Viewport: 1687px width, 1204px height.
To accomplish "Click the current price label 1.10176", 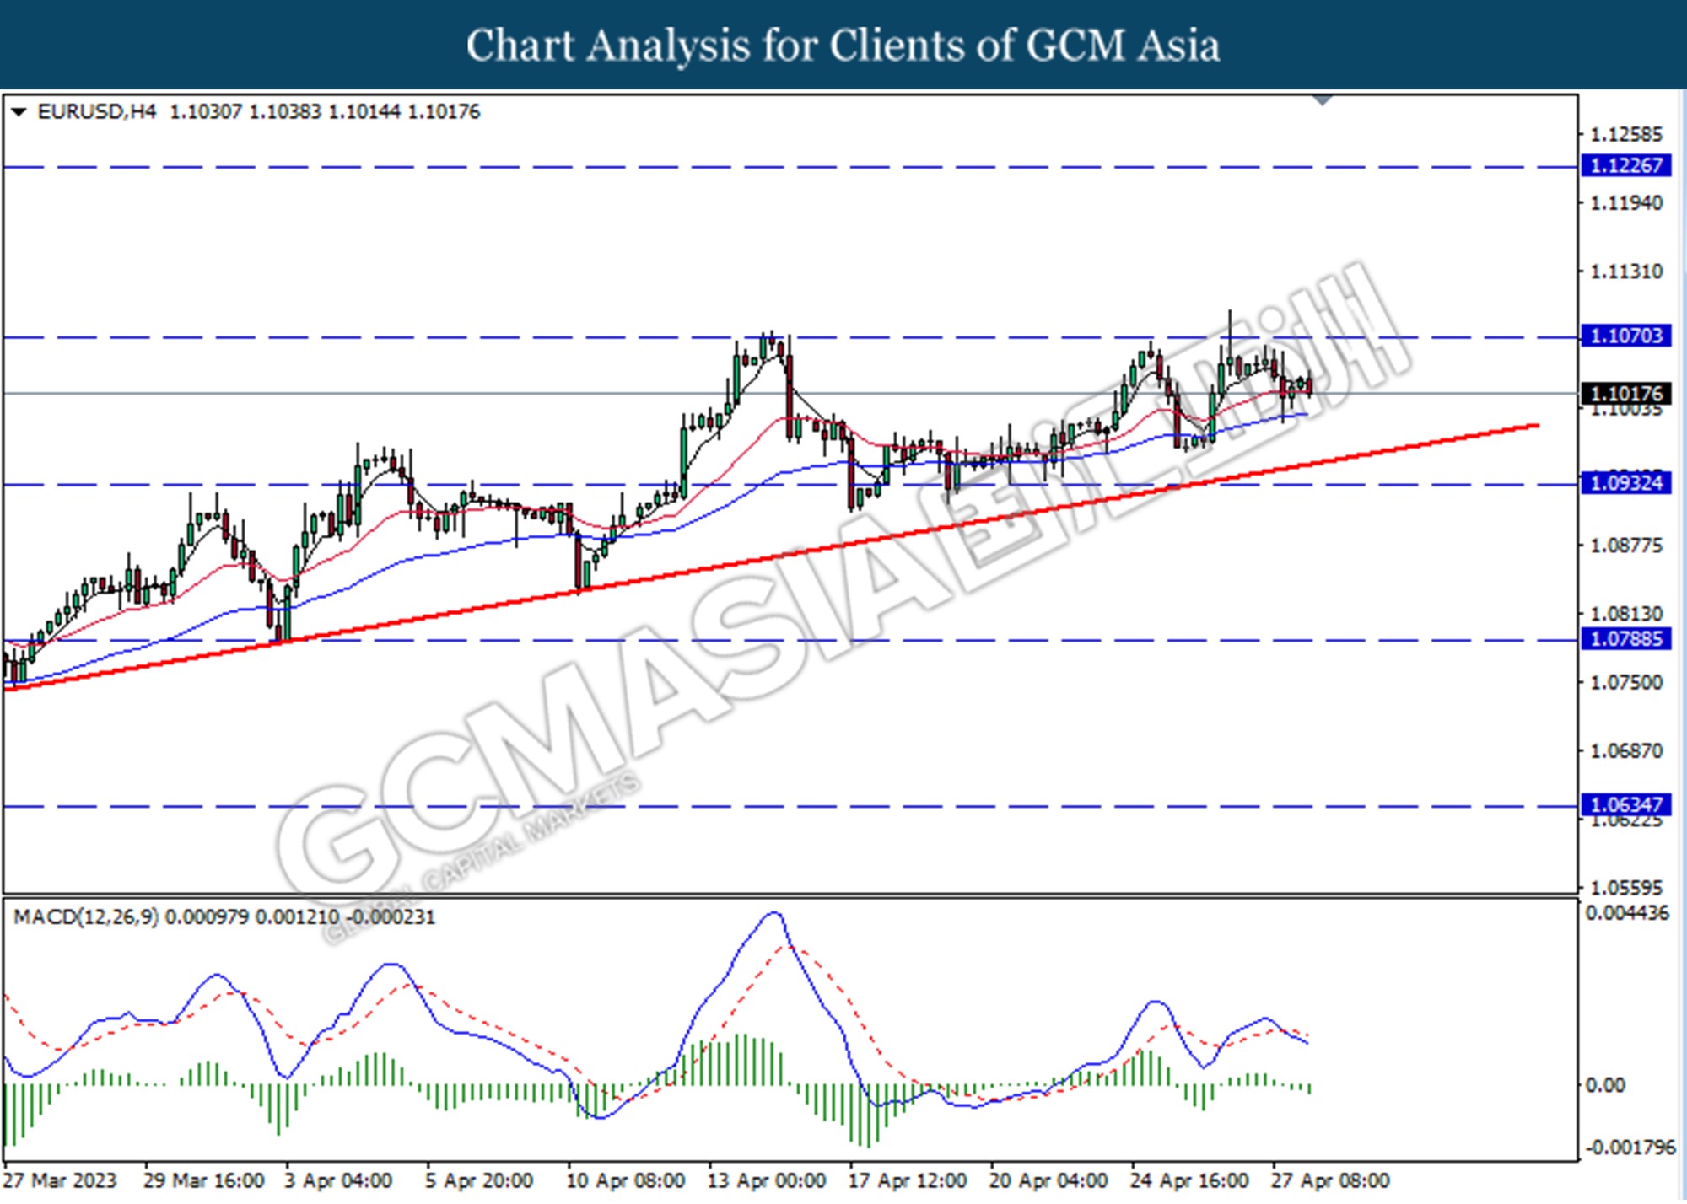I will click(1625, 394).
